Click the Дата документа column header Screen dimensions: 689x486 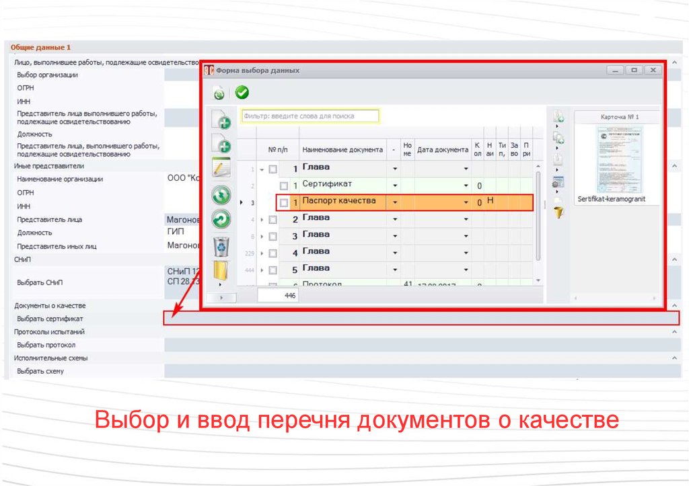click(442, 150)
